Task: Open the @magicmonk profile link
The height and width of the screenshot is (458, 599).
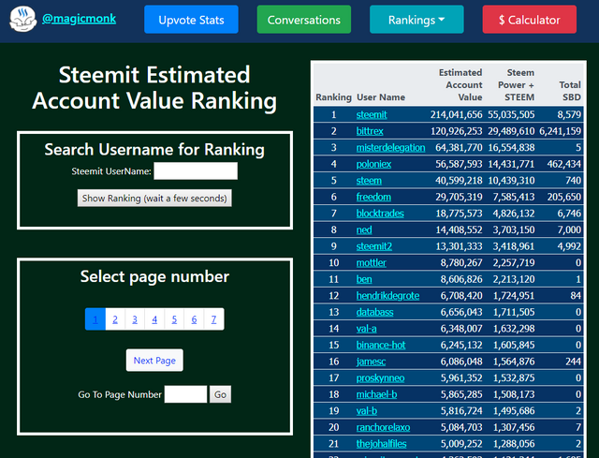Action: point(79,19)
